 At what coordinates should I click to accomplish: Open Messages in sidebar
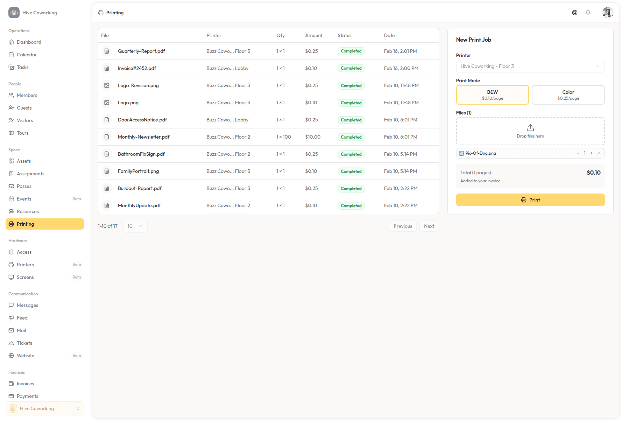click(x=45, y=305)
